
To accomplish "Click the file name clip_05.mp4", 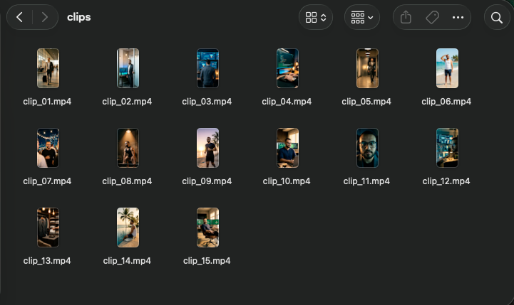I will tap(366, 102).
